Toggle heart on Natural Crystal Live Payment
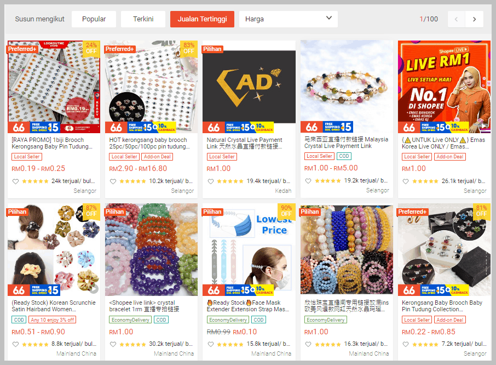496x365 pixels. tap(210, 181)
